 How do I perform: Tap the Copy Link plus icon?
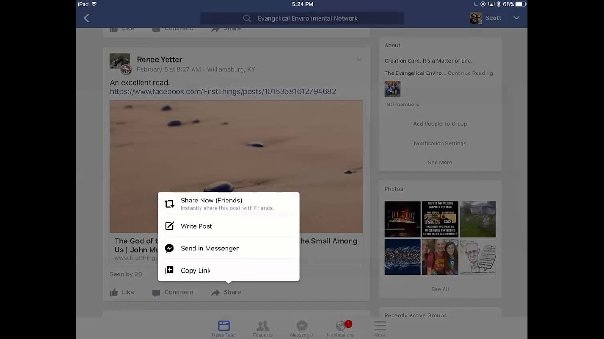[x=169, y=270]
